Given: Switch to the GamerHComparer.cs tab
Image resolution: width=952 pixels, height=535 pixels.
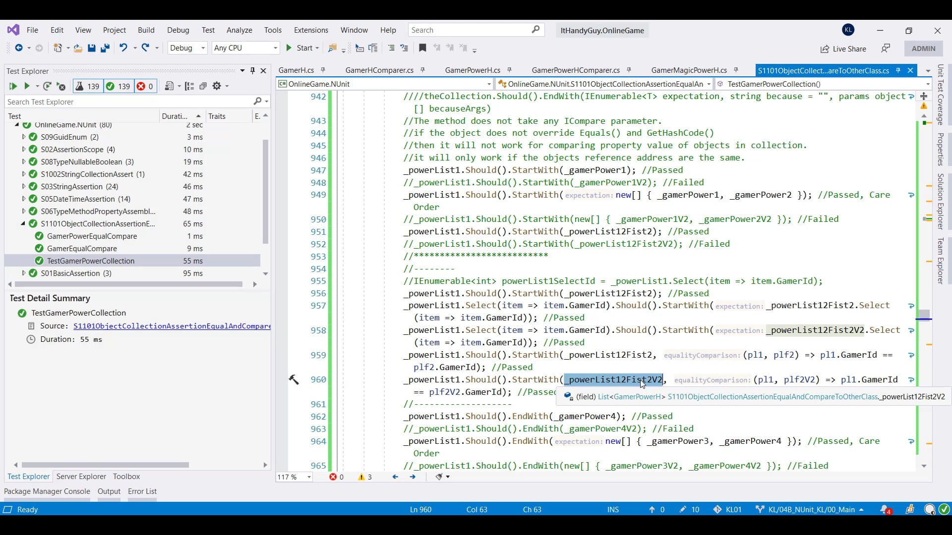Looking at the screenshot, I should pyautogui.click(x=379, y=70).
